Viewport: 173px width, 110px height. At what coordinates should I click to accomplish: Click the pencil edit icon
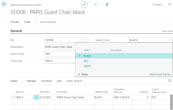coord(84,5)
